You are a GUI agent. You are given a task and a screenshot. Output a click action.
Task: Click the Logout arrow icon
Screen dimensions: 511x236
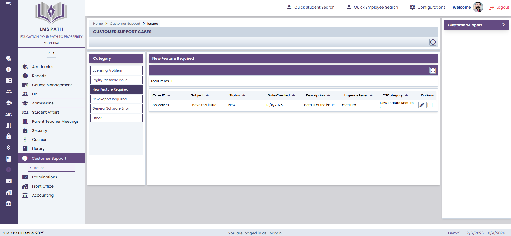click(491, 7)
